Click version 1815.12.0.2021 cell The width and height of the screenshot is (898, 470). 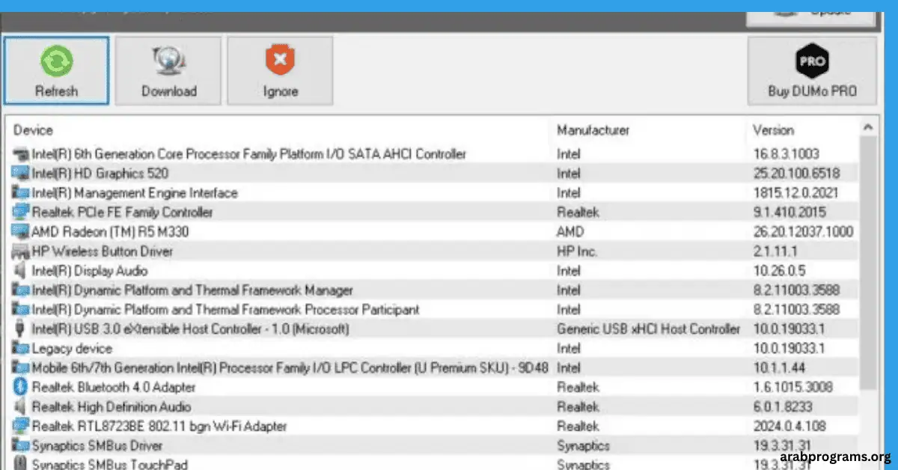click(795, 193)
